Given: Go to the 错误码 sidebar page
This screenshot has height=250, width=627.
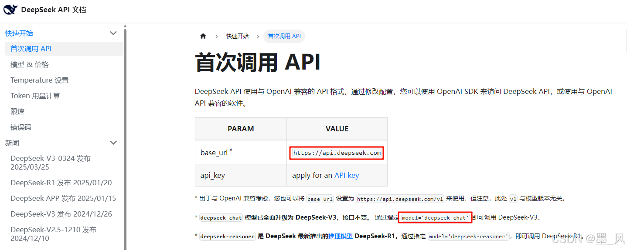Looking at the screenshot, I should tap(21, 127).
